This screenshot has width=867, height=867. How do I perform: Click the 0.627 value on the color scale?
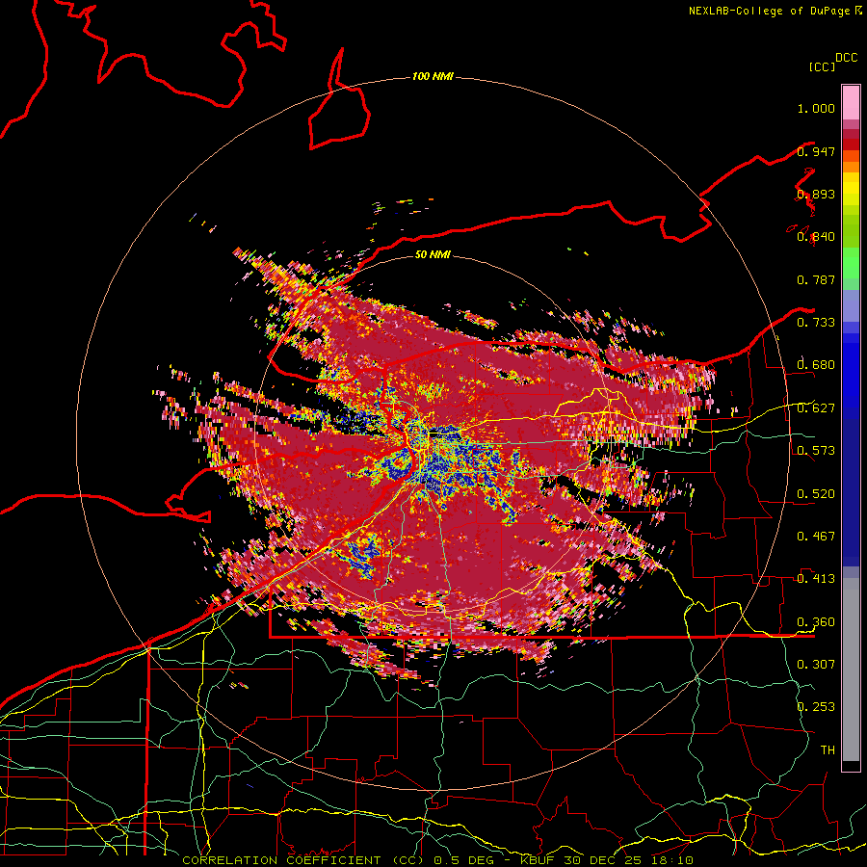[816, 408]
